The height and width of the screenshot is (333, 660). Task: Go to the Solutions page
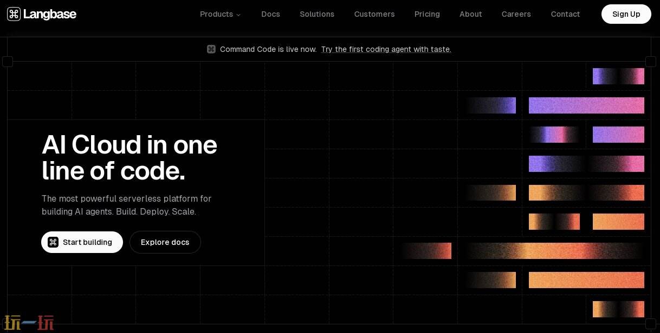317,14
